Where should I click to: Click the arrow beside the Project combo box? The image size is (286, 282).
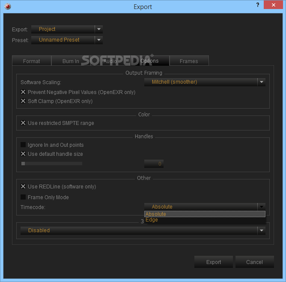(x=99, y=29)
